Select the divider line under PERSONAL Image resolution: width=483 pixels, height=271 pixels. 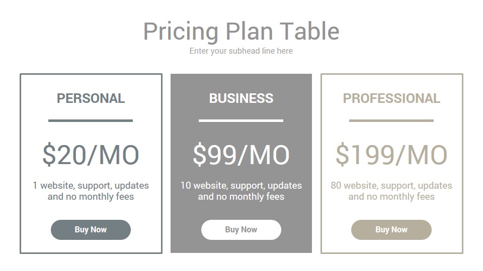pyautogui.click(x=91, y=121)
